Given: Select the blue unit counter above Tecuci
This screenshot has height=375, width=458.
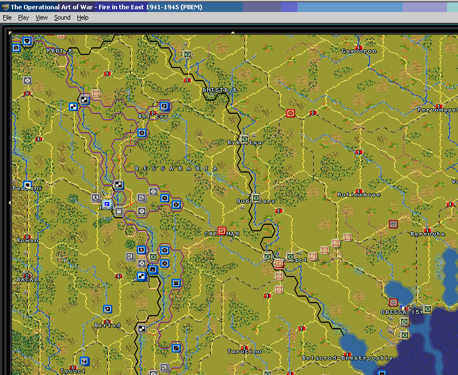Looking at the screenshot, I should (84, 361).
